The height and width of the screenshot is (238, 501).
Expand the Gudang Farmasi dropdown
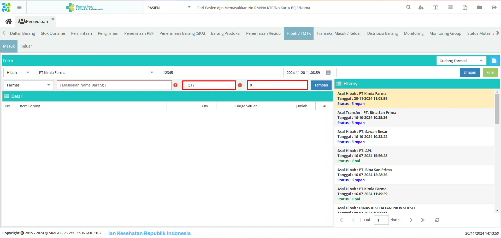(x=461, y=61)
